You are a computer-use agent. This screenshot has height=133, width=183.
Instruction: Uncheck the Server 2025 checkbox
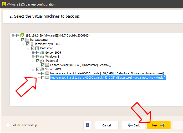[x=38, y=52]
